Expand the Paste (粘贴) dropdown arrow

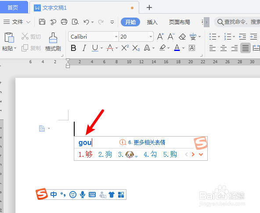[x=15, y=48]
